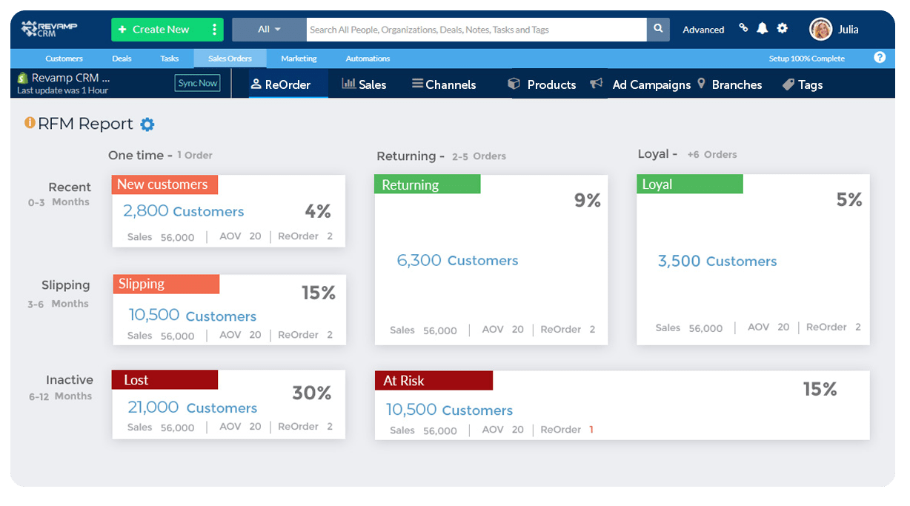910x506 pixels.
Task: Click the Loyal segment label
Action: pyautogui.click(x=689, y=184)
